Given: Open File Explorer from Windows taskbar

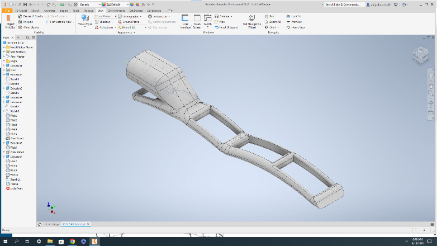Looking at the screenshot, I should coord(50,242).
